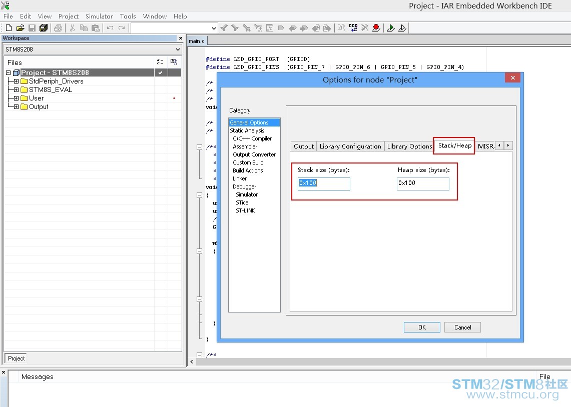Undo the last action in the toolbar
The width and height of the screenshot is (571, 407).
point(110,28)
